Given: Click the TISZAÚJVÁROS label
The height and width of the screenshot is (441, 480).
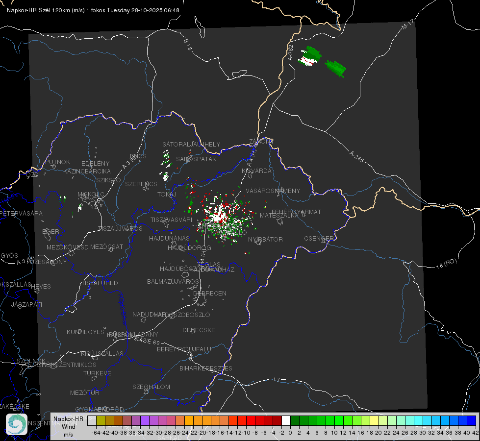Looking at the screenshot, I should point(120,229).
